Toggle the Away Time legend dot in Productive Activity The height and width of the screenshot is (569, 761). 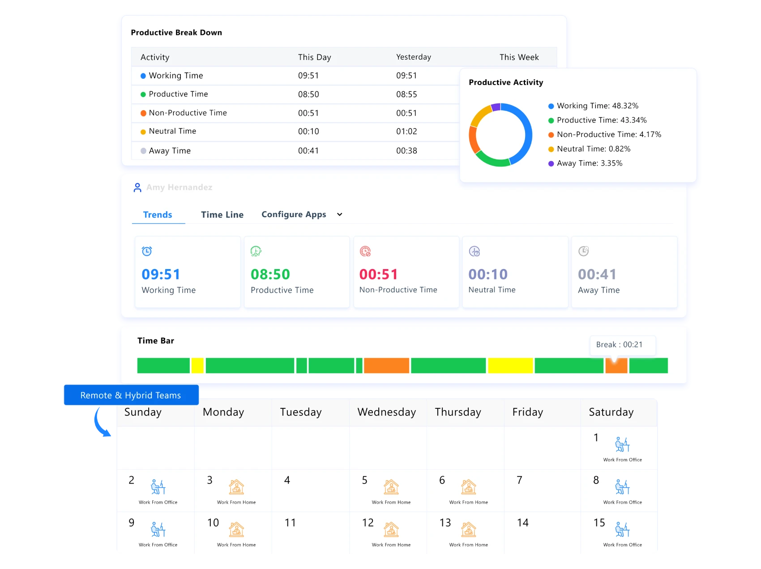(551, 163)
